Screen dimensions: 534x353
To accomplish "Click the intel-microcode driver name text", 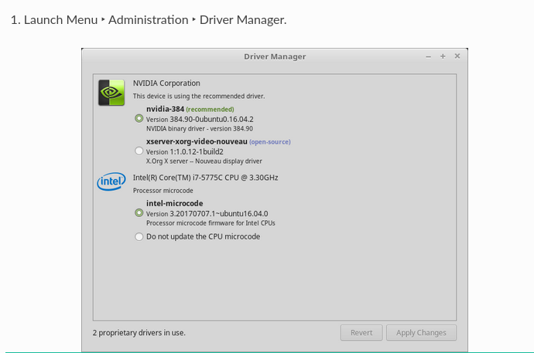I will 175,203.
